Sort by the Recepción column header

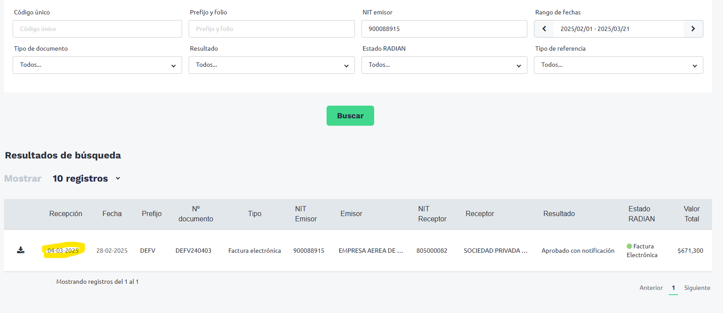pos(65,213)
